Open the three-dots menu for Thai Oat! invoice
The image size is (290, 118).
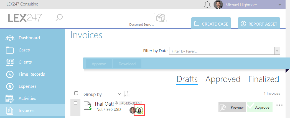click(x=279, y=105)
